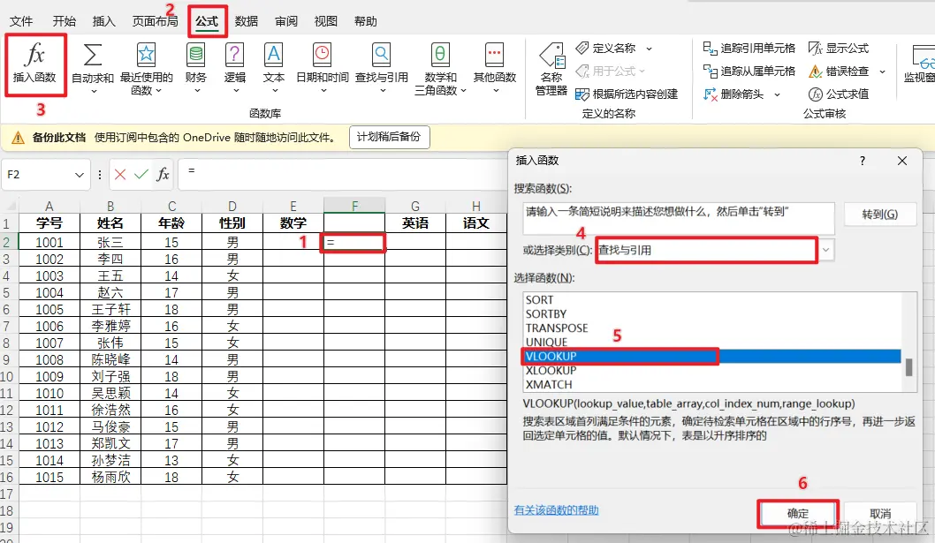This screenshot has width=935, height=543.
Task: Click the Schedule Backup Later (计划稍后备份) button
Action: coord(389,137)
